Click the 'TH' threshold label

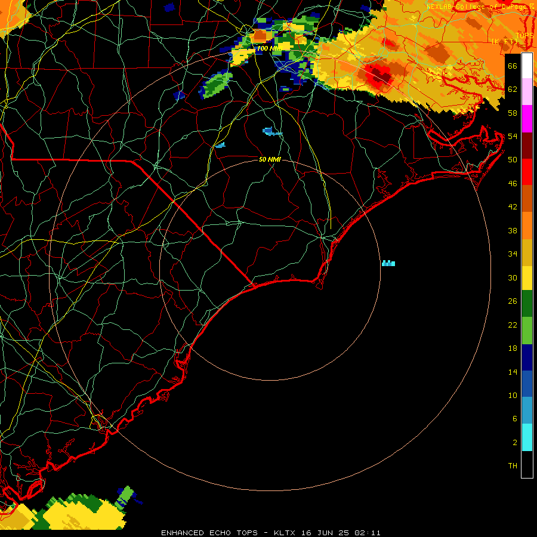pos(513,466)
